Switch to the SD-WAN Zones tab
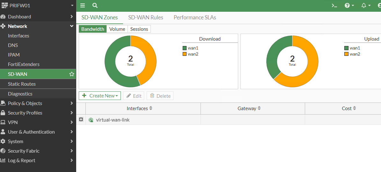 [x=99, y=18]
